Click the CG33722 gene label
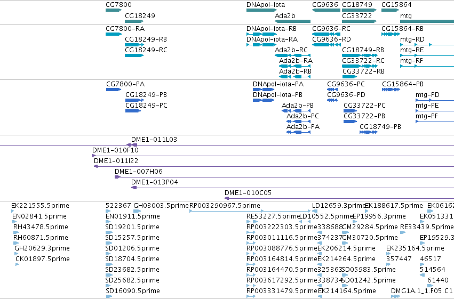The height and width of the screenshot is (299, 454). pyautogui.click(x=357, y=16)
